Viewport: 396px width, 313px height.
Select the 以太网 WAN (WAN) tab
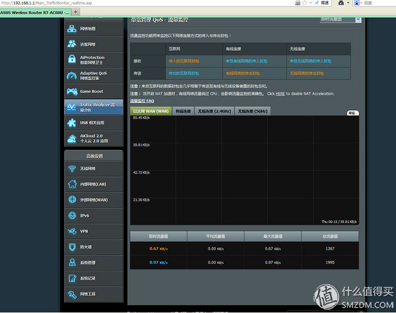(x=150, y=111)
